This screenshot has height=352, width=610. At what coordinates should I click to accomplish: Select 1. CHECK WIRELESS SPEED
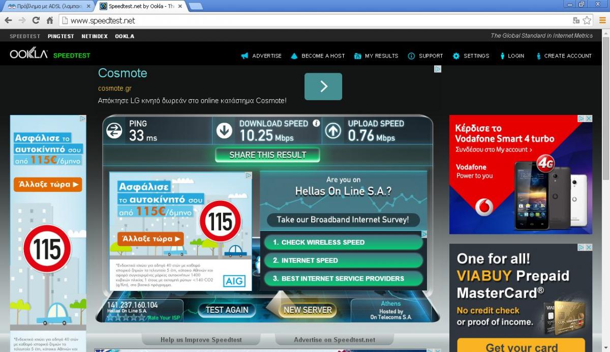(343, 242)
